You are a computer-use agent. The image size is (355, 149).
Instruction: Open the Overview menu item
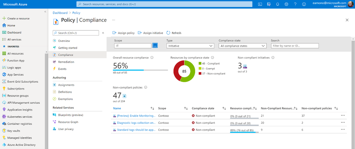64,41
